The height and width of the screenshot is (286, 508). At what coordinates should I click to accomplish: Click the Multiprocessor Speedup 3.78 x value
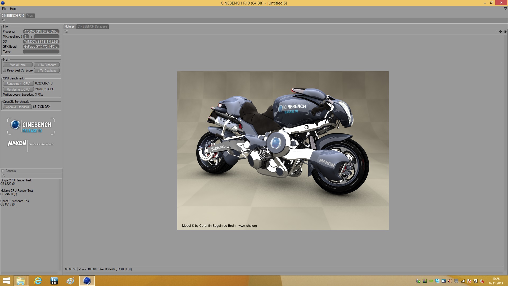click(39, 95)
